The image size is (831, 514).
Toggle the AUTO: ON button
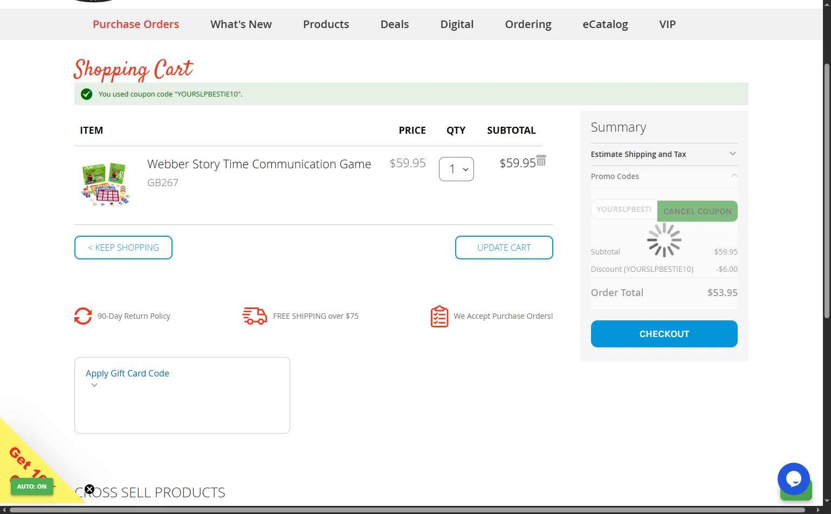coord(32,486)
